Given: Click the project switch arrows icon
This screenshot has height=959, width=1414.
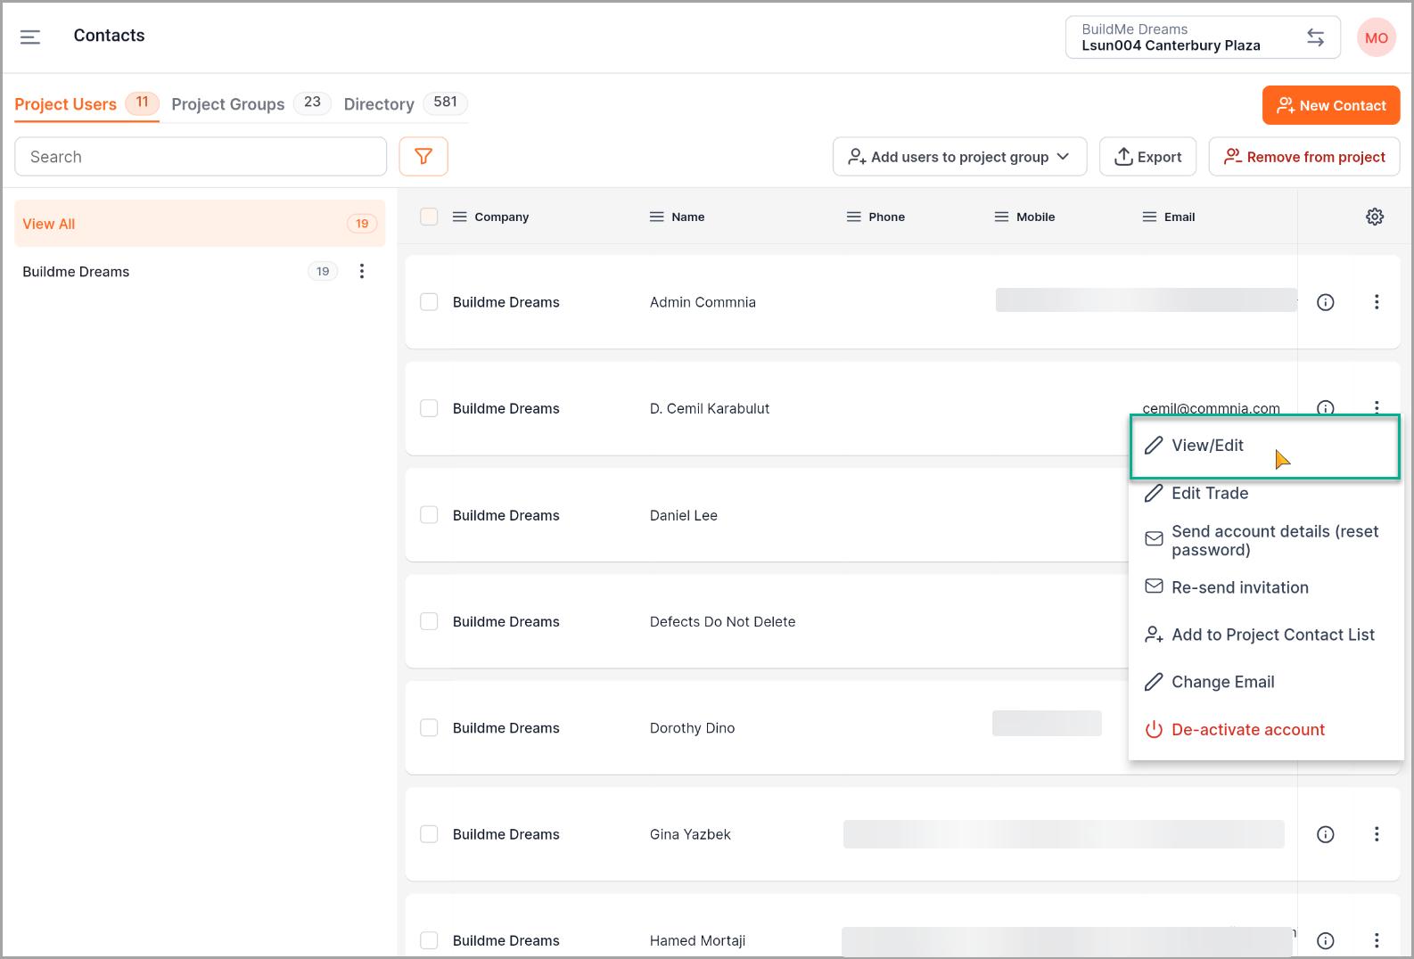Looking at the screenshot, I should click(x=1315, y=37).
